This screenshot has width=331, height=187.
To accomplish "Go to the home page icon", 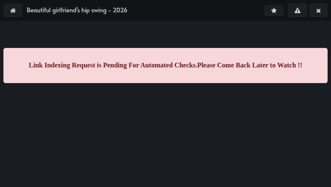I will click(13, 11).
